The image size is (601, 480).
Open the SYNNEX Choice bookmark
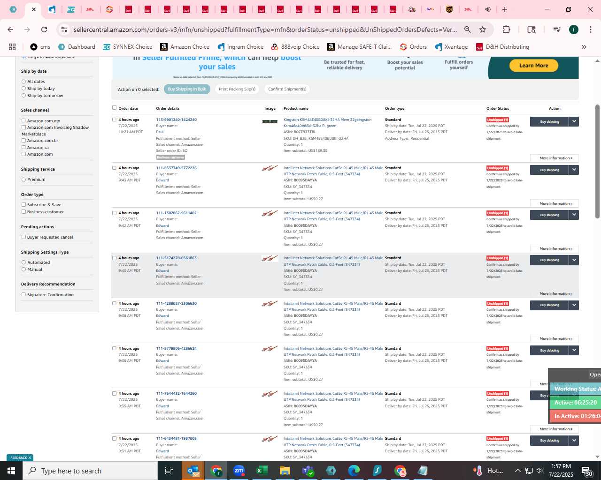[x=128, y=47]
